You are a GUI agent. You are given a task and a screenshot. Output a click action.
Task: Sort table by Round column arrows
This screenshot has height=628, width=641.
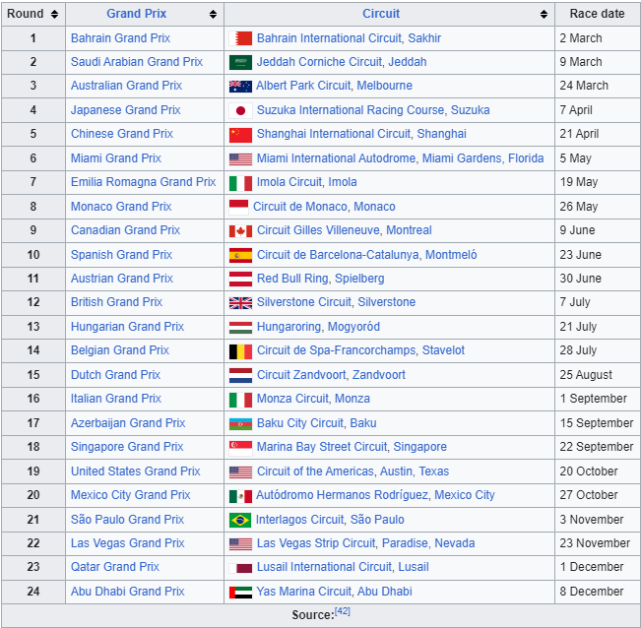pos(54,15)
